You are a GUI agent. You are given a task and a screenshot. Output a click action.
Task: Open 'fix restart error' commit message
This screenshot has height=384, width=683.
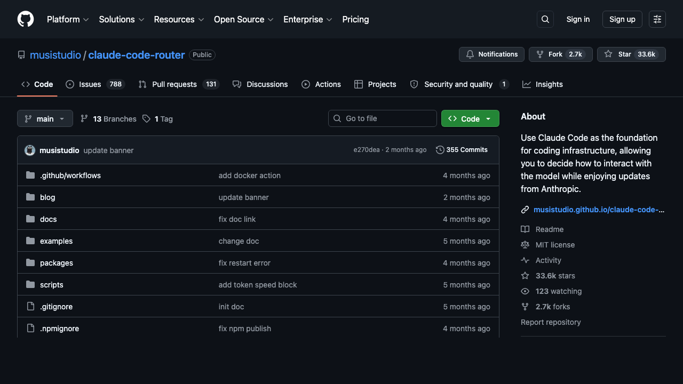244,263
